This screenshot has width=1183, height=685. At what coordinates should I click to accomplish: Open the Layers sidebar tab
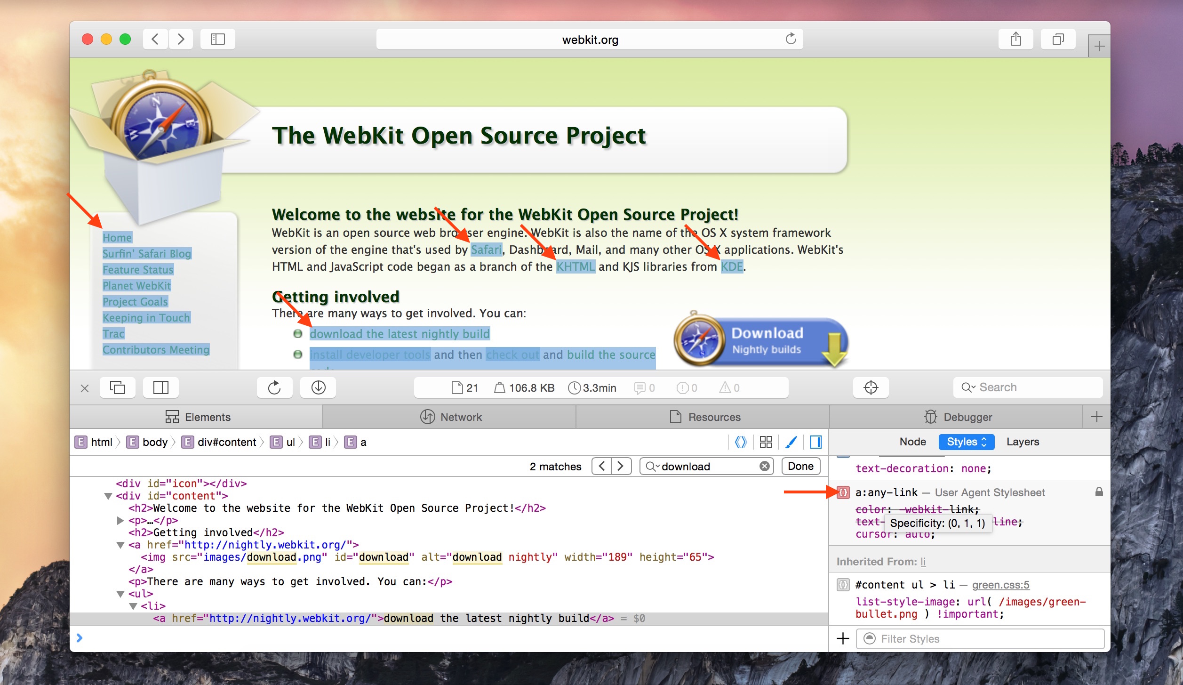click(x=1023, y=442)
